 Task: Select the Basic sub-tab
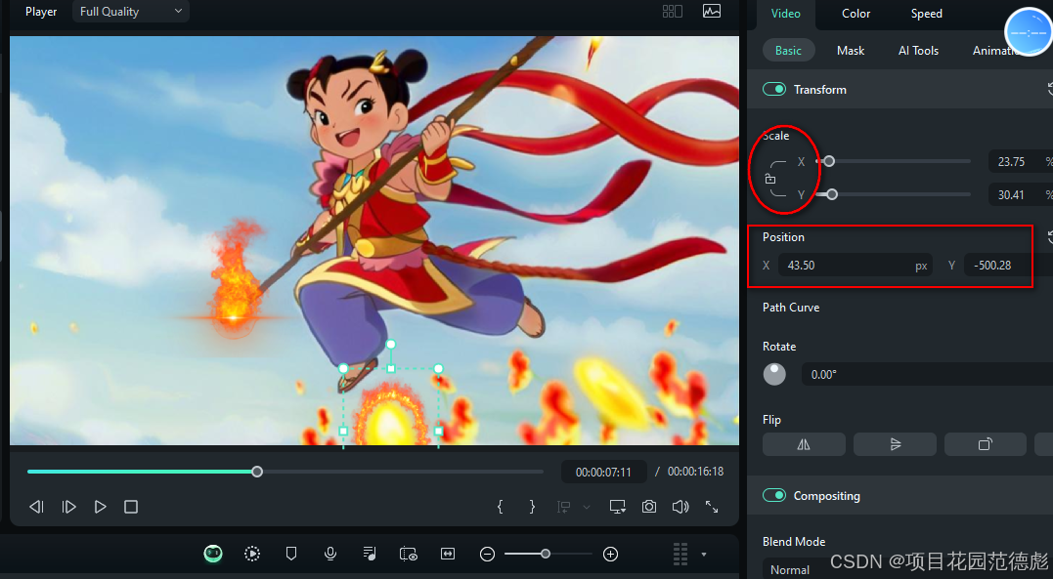tap(788, 51)
